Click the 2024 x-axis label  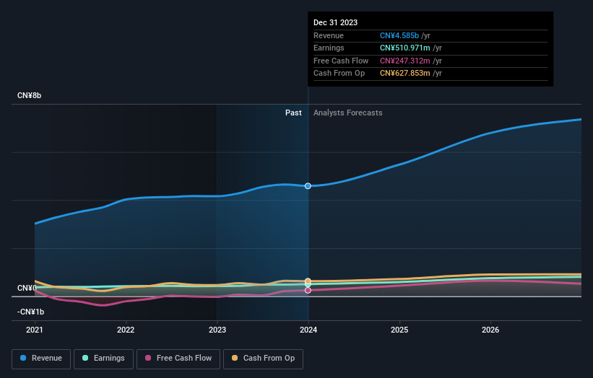pyautogui.click(x=308, y=330)
